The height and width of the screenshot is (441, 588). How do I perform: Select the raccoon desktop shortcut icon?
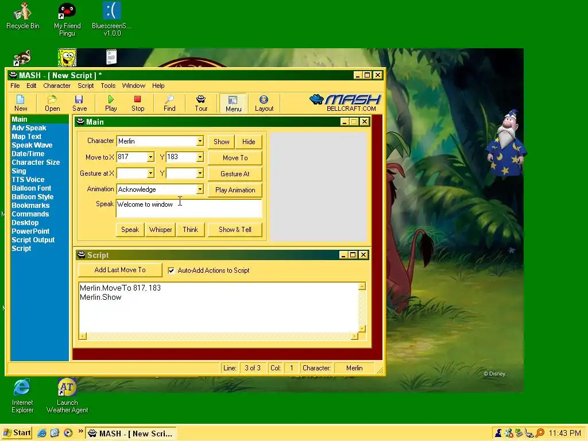click(x=22, y=58)
